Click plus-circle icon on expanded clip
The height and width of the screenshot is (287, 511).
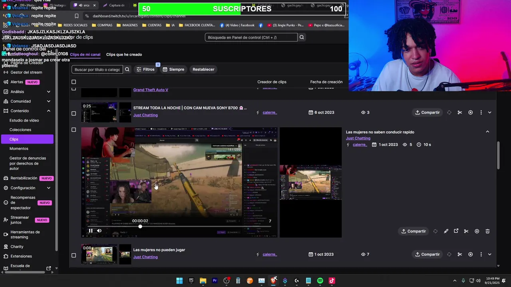477,231
